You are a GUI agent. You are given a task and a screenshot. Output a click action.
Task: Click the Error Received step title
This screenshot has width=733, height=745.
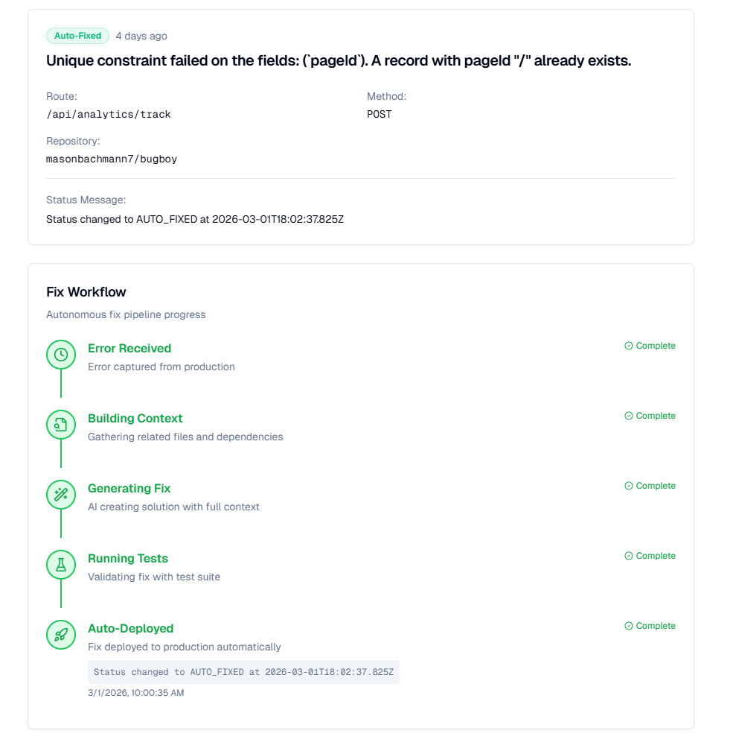click(129, 348)
